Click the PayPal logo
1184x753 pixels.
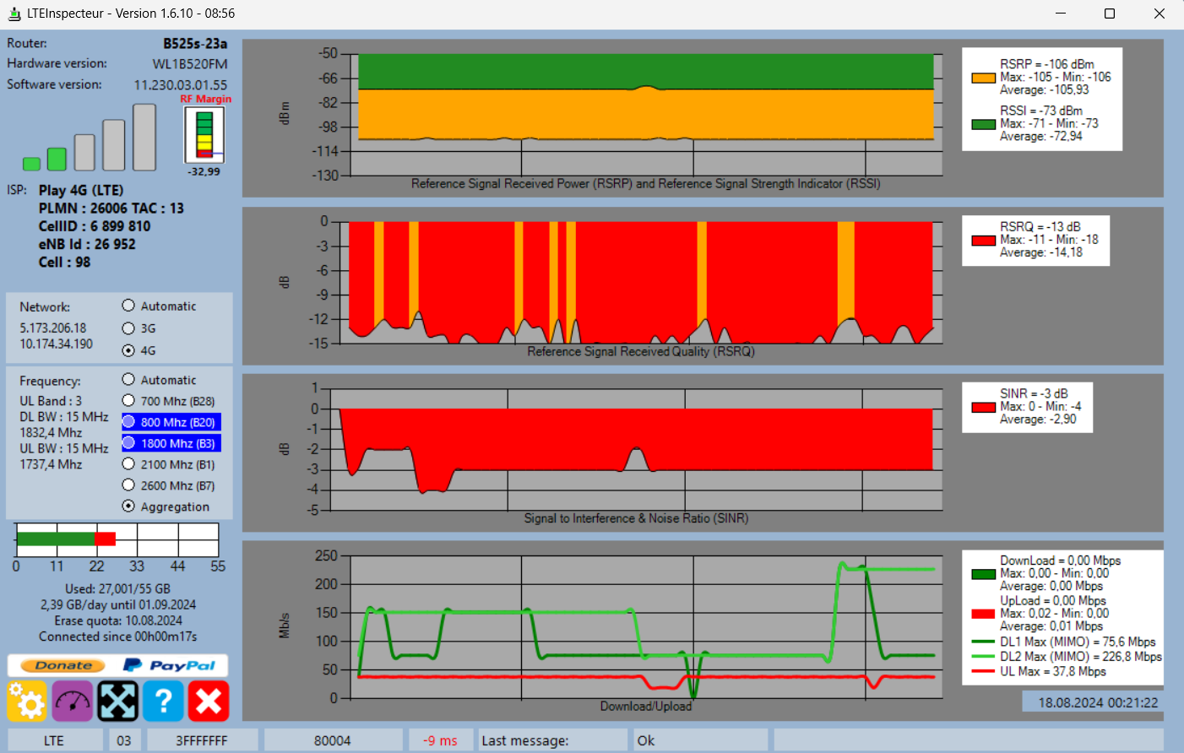click(x=170, y=665)
